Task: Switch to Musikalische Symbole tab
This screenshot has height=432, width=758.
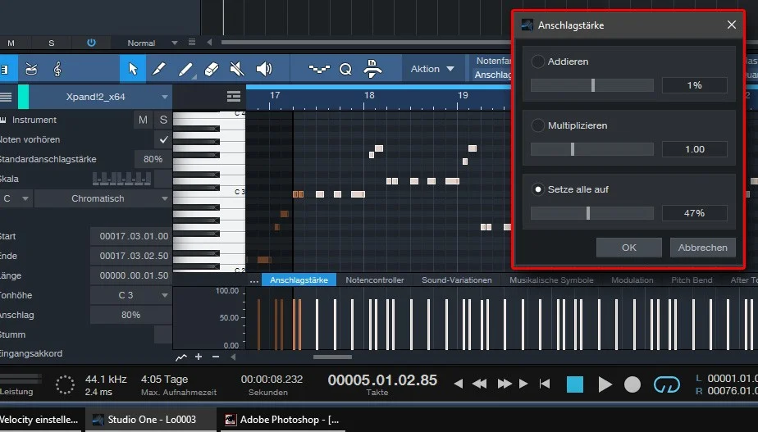Action: [551, 280]
